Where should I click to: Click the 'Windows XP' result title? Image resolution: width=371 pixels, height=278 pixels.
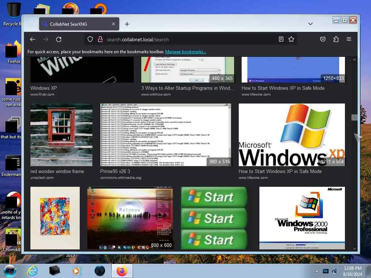point(43,88)
